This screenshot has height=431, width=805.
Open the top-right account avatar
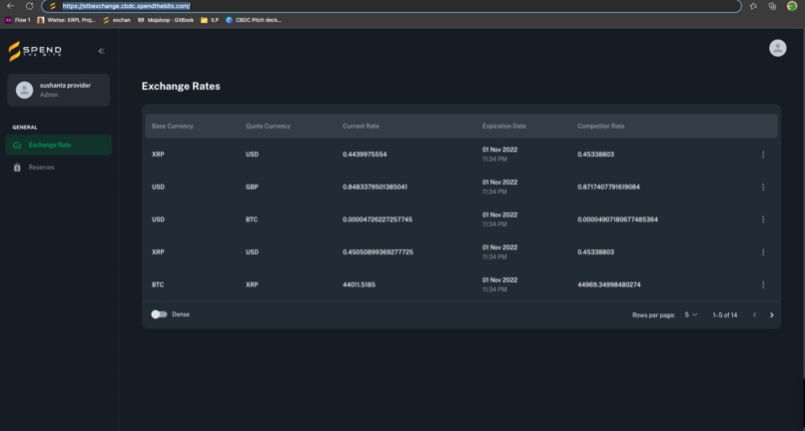pos(777,48)
